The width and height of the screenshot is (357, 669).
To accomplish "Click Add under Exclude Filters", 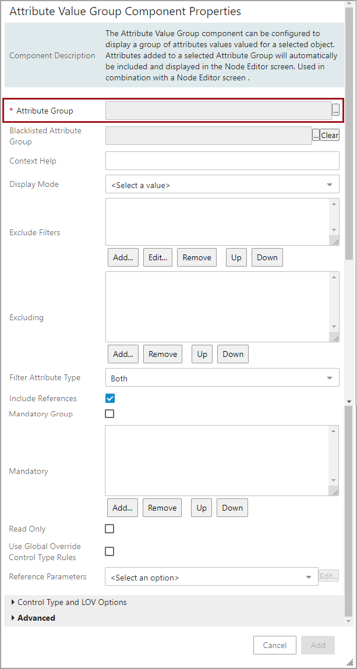I will click(123, 257).
